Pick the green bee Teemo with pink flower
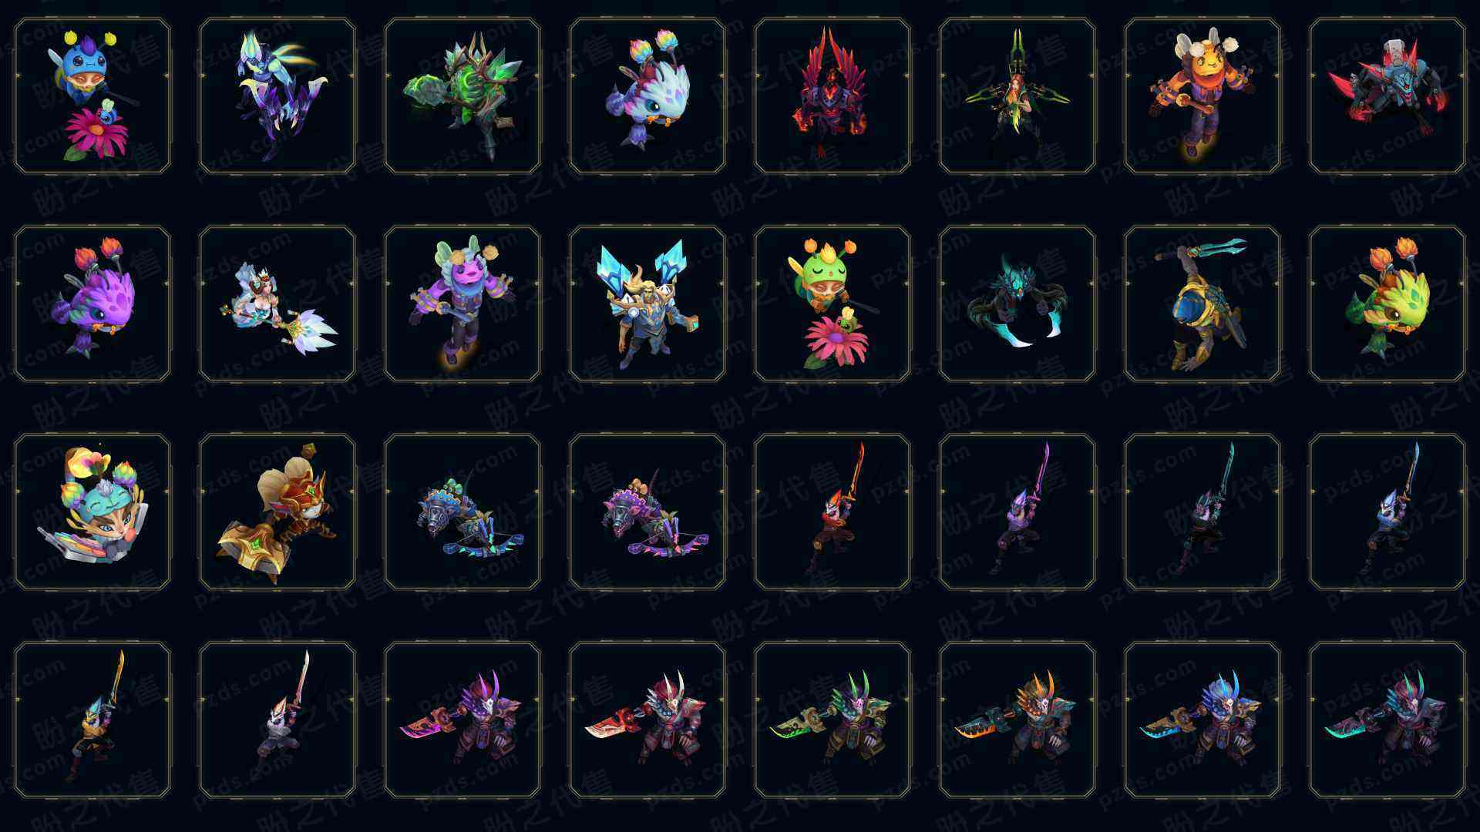Image resolution: width=1480 pixels, height=832 pixels. [x=832, y=304]
